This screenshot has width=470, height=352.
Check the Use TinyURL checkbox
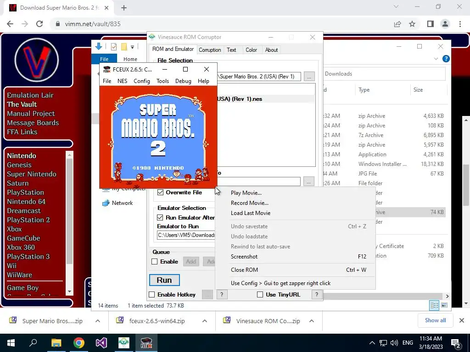[260, 295]
